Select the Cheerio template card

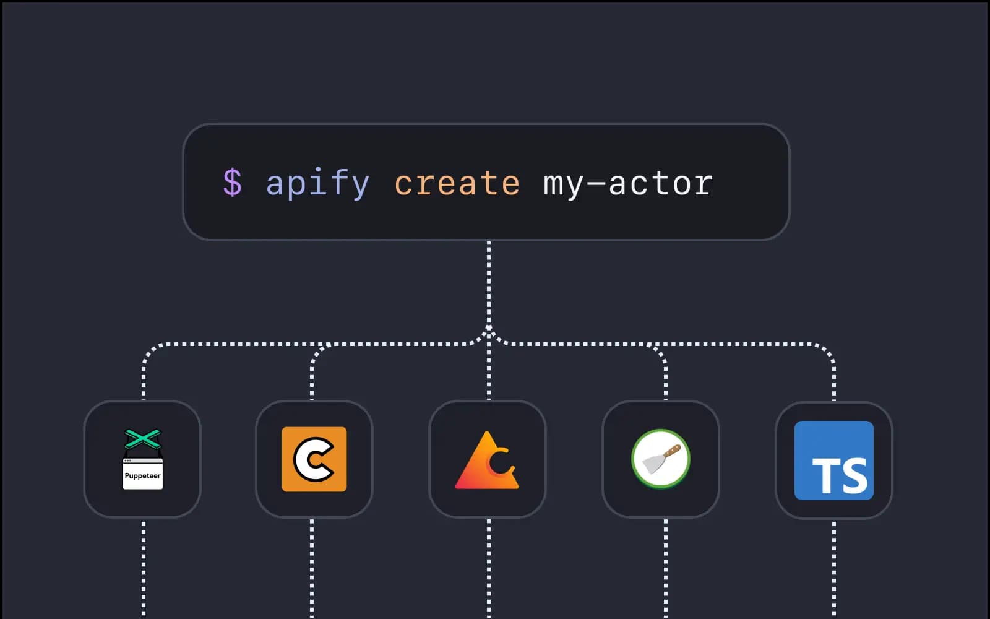[314, 458]
